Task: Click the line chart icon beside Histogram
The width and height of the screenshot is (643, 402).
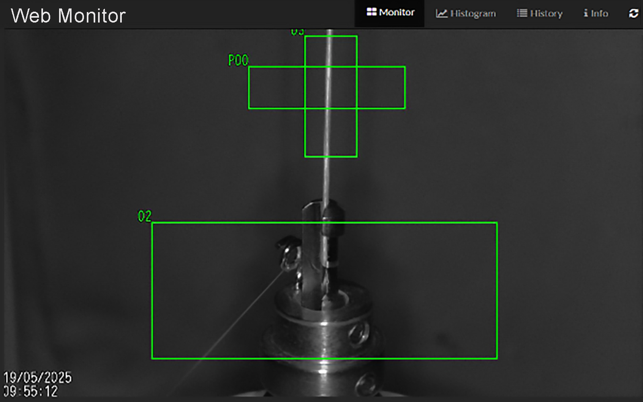Action: coord(441,13)
